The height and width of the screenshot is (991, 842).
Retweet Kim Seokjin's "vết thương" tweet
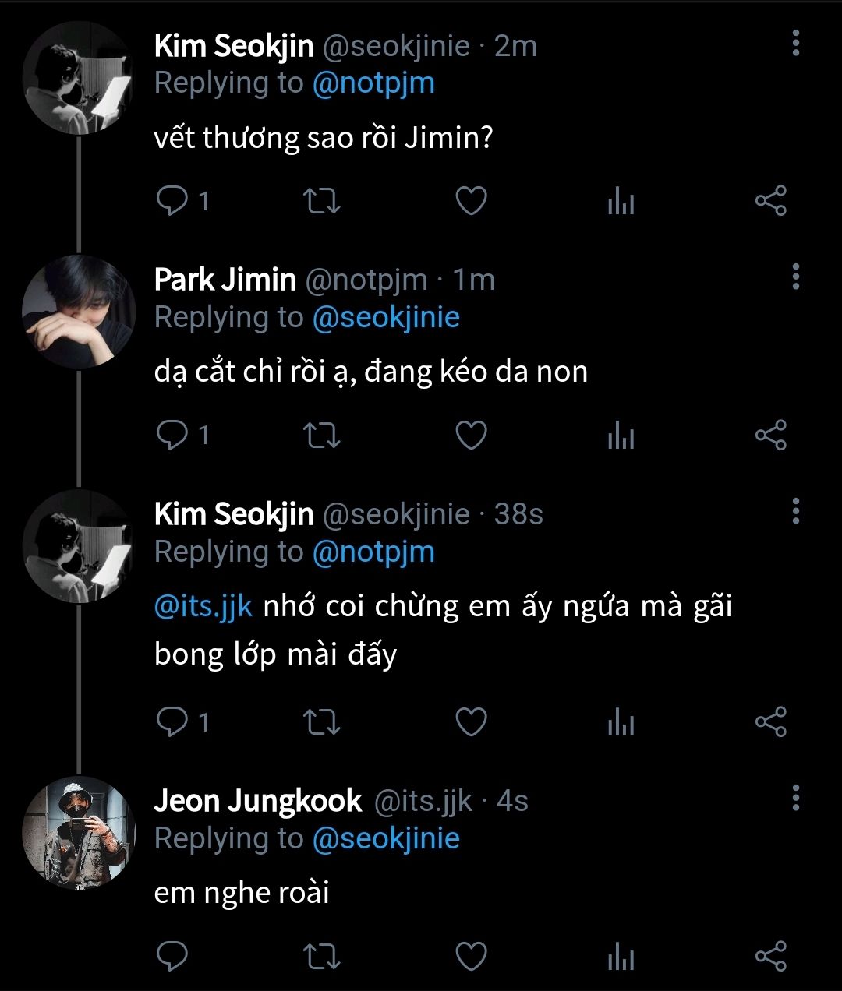coord(320,201)
